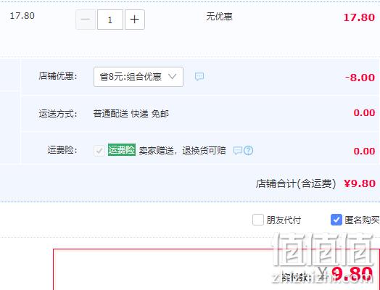
Task: Open the 店铺优惠 discount dropdown
Action: pos(139,77)
